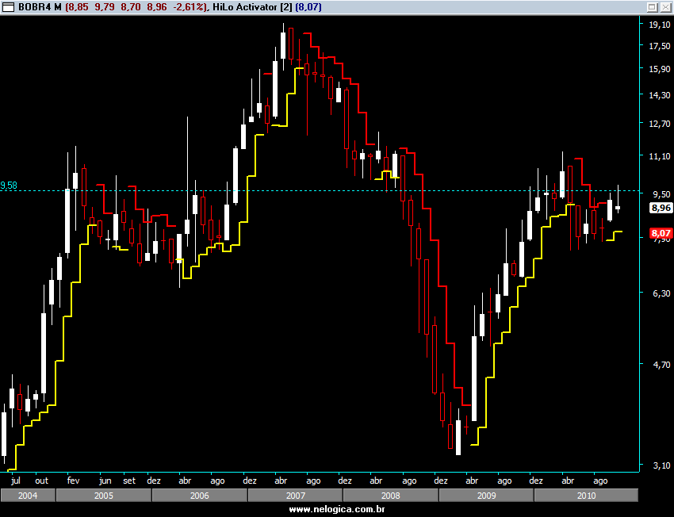Click the HiLo Activator [2] indicator label
674x517 pixels.
[x=252, y=7]
